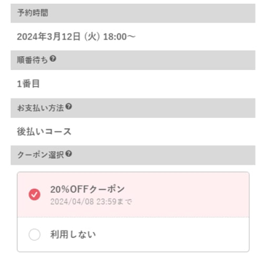The image size is (263, 263).
Task: Pick the 利用しない option label
Action: (x=73, y=234)
